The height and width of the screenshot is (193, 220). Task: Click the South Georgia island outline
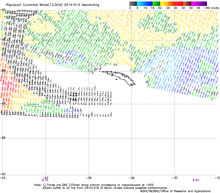pos(119,78)
